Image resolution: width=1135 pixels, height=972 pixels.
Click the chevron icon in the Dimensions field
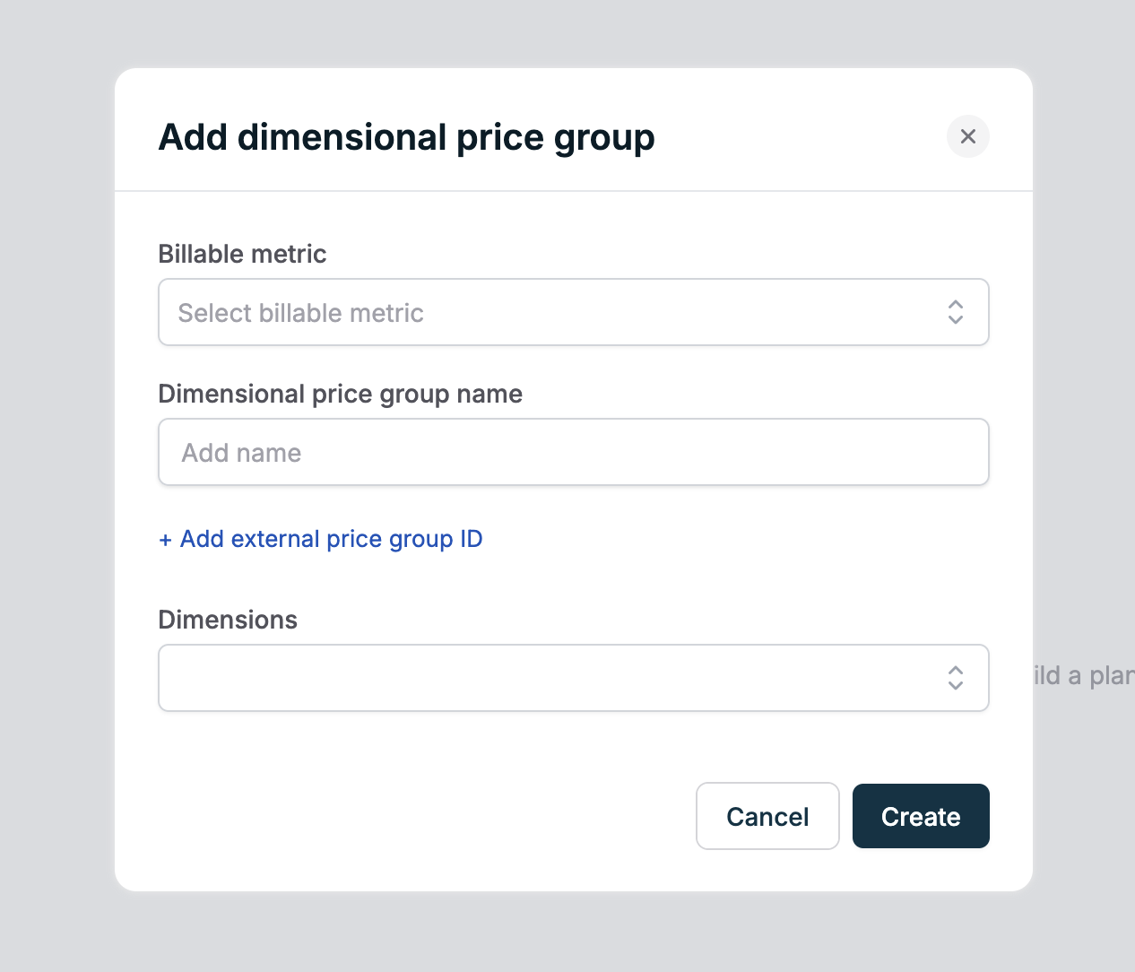click(955, 678)
